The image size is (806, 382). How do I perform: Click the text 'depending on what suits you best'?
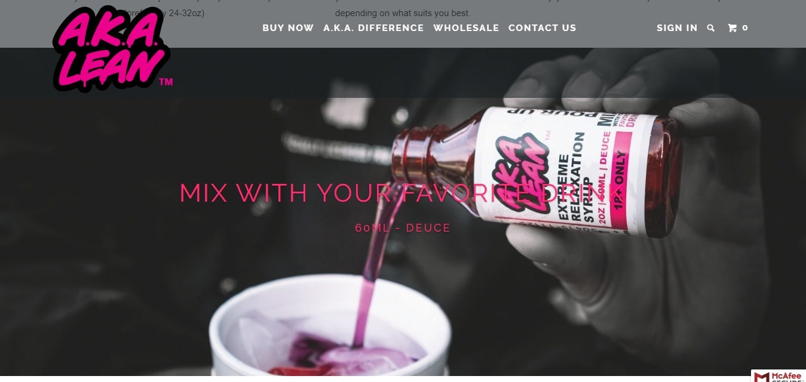(403, 13)
